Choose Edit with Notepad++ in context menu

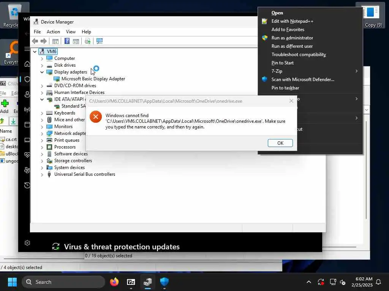point(310,21)
